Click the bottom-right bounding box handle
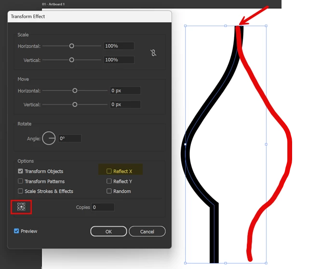The image size is (309, 269). 266,263
